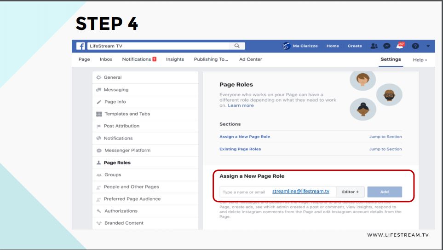The image size is (443, 250).
Task: Open the Notifications tab with badge
Action: (x=139, y=59)
